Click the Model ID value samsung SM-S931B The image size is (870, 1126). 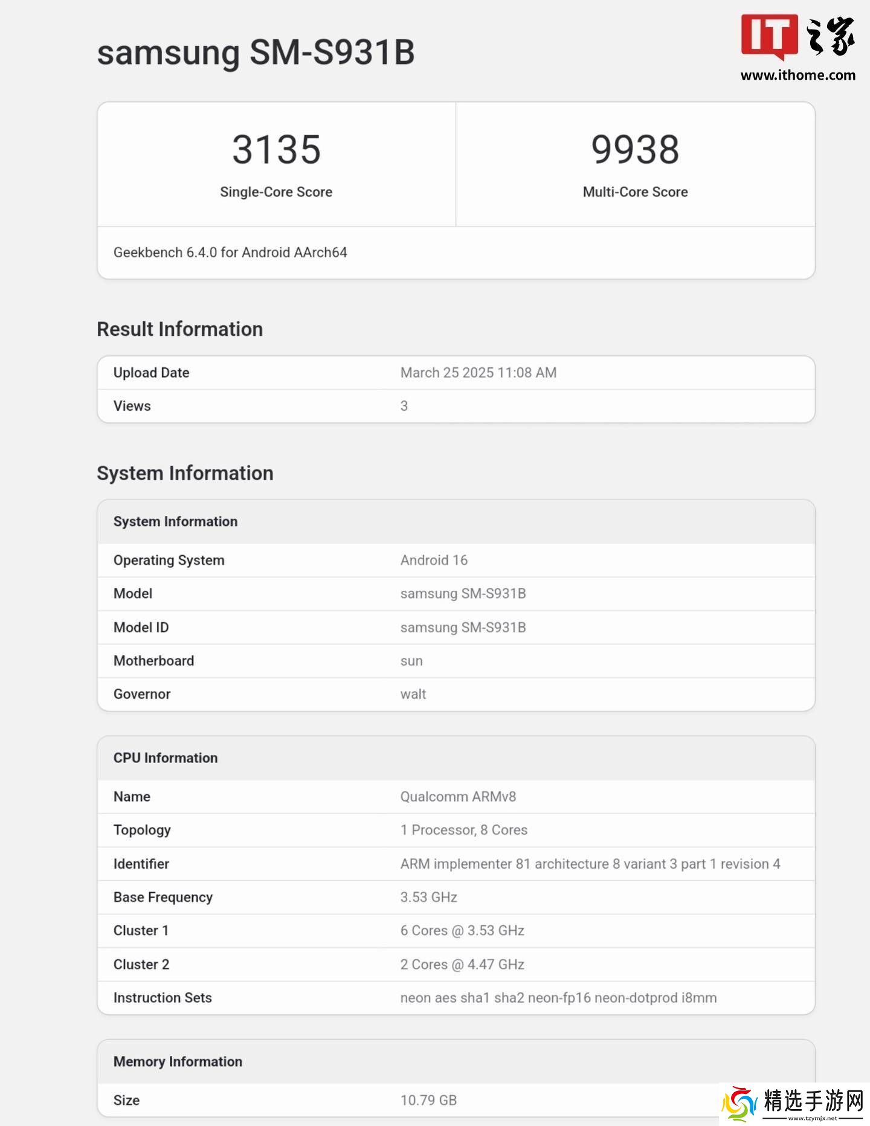pyautogui.click(x=463, y=628)
